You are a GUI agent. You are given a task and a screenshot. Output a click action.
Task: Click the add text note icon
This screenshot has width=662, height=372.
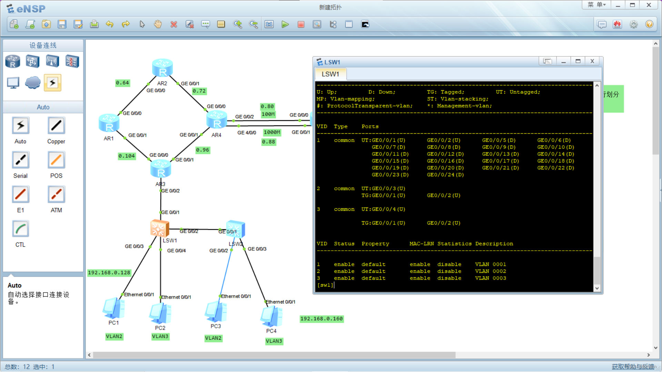(x=205, y=24)
